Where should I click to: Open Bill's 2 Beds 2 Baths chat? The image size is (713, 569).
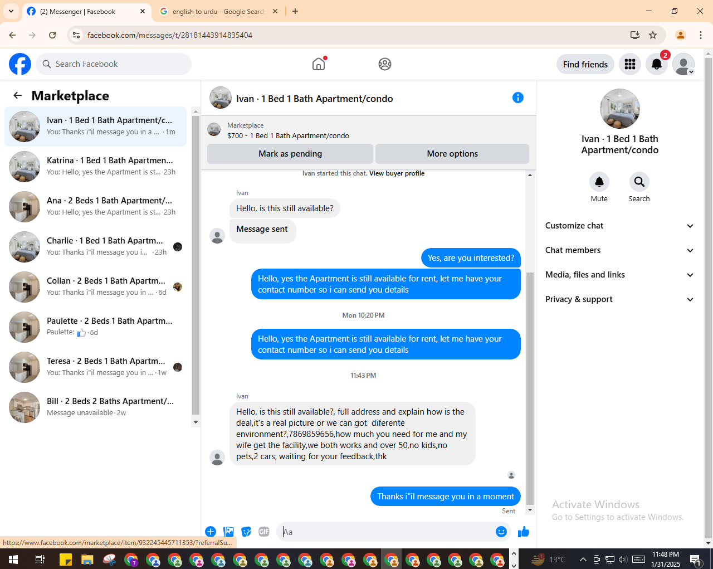[x=96, y=407]
